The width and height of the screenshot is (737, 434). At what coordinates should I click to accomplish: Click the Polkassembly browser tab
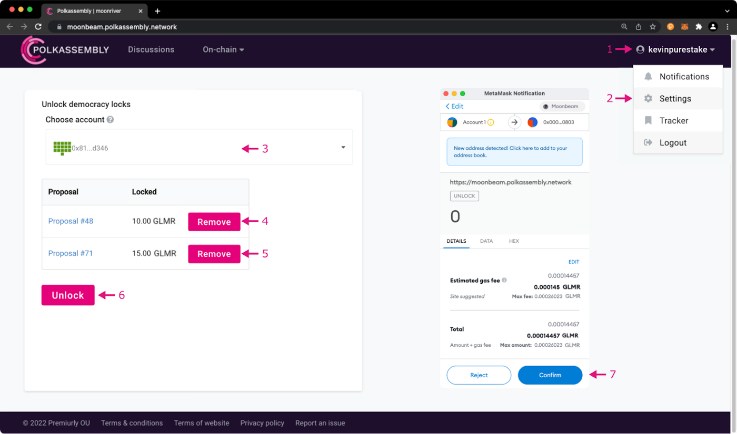tap(93, 11)
